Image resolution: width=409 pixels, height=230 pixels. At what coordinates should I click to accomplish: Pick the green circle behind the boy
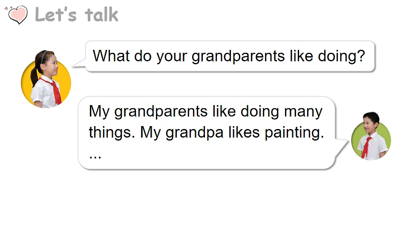[x=371, y=141]
